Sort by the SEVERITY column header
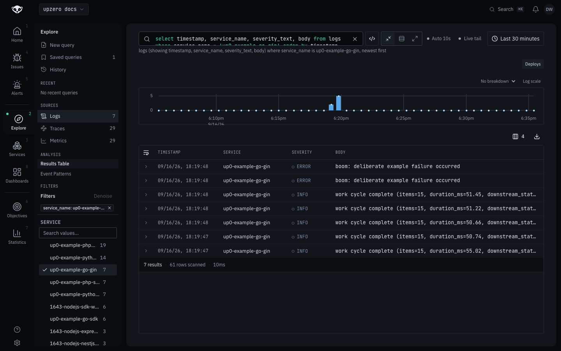This screenshot has width=561, height=351. pyautogui.click(x=302, y=152)
